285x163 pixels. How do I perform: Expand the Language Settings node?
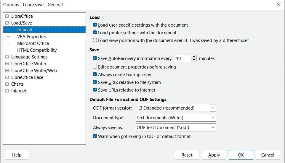(x=7, y=57)
